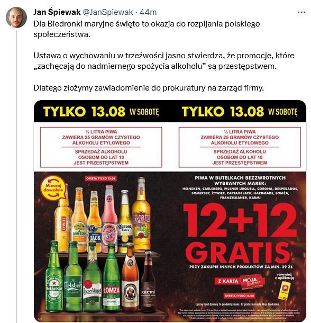
Task: Open the image at the "12+12 GRATIS" text
Action: pos(240,234)
